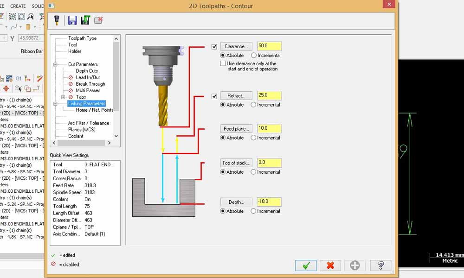Click the G1 post icon in Operations Manager
The width and height of the screenshot is (464, 278).
[x=19, y=79]
